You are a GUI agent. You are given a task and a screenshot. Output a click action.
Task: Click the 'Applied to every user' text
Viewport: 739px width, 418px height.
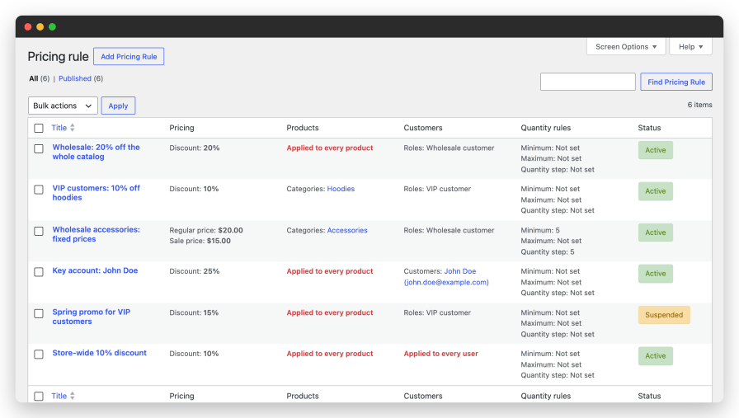[x=440, y=354]
